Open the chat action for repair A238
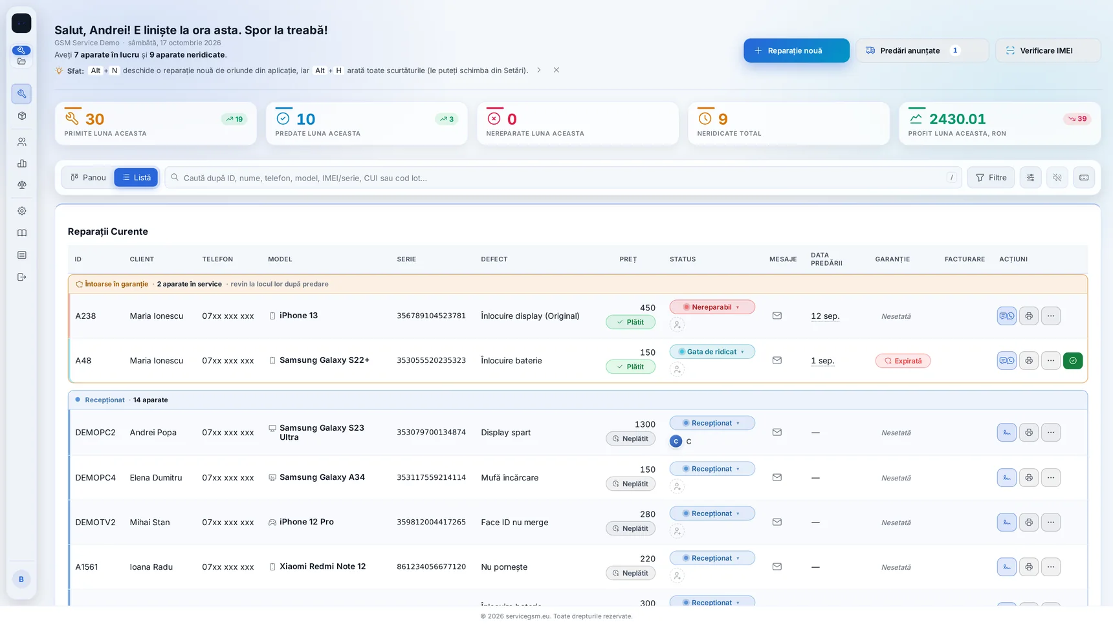This screenshot has height=626, width=1113. tap(1007, 316)
